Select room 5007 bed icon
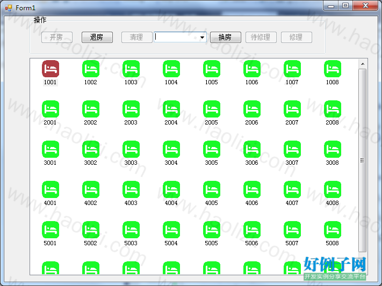The width and height of the screenshot is (382, 286). click(x=292, y=230)
